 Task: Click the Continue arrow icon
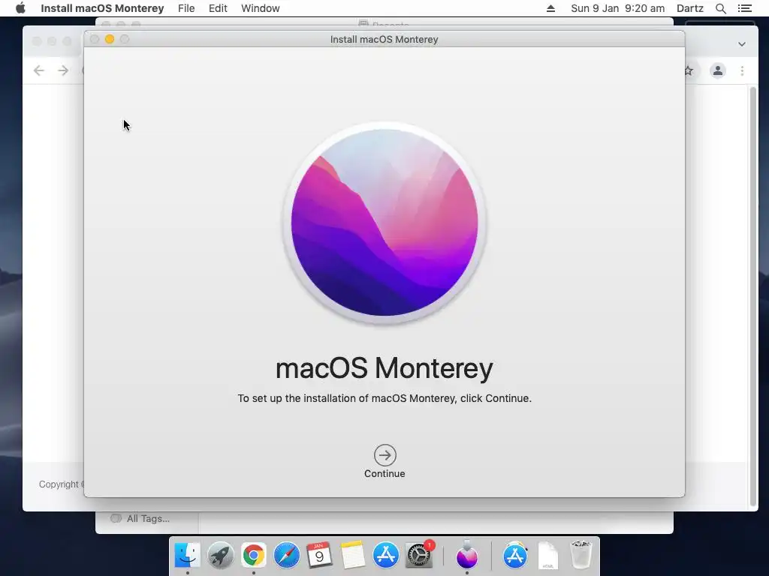click(385, 455)
